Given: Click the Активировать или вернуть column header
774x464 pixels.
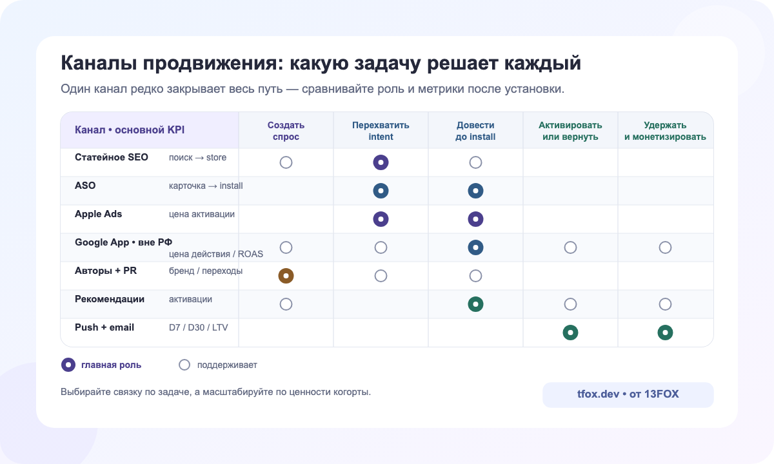Looking at the screenshot, I should [x=570, y=131].
